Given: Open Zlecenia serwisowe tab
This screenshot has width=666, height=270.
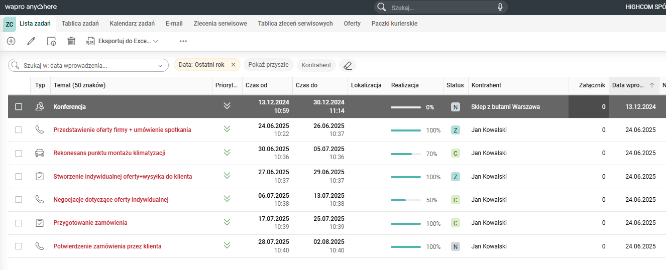Looking at the screenshot, I should point(220,24).
